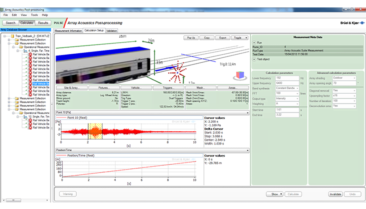Expand the Test object section
This screenshot has width=366, height=209.
click(254, 59)
